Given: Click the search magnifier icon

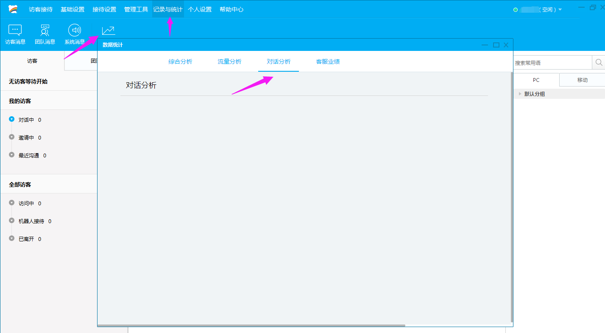Looking at the screenshot, I should tap(599, 62).
